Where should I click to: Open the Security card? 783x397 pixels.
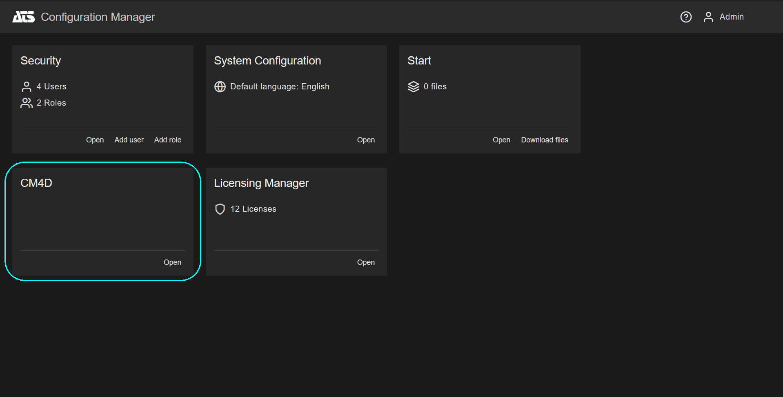[x=95, y=140]
